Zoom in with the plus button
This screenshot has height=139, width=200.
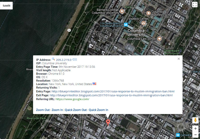point(195,128)
